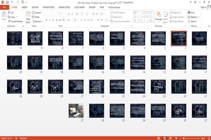Click the Save icon in quick access toolbar
Viewport: 211px width, 140px height.
coord(7,2)
